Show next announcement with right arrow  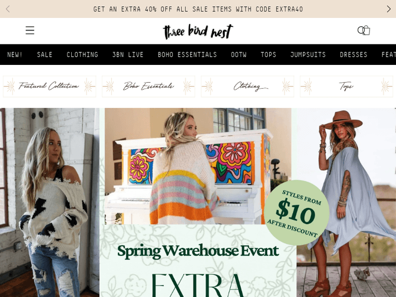(x=389, y=9)
